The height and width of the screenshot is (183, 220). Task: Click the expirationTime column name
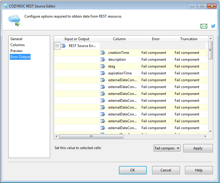120,73
